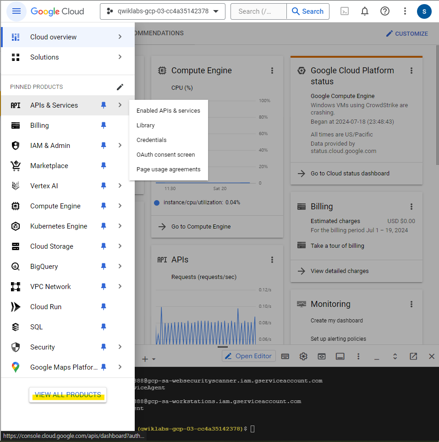
Task: Open Take a tour of billing link
Action: [x=337, y=246]
